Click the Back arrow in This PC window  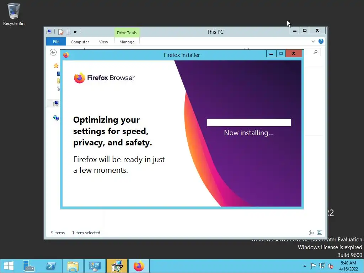point(53,52)
